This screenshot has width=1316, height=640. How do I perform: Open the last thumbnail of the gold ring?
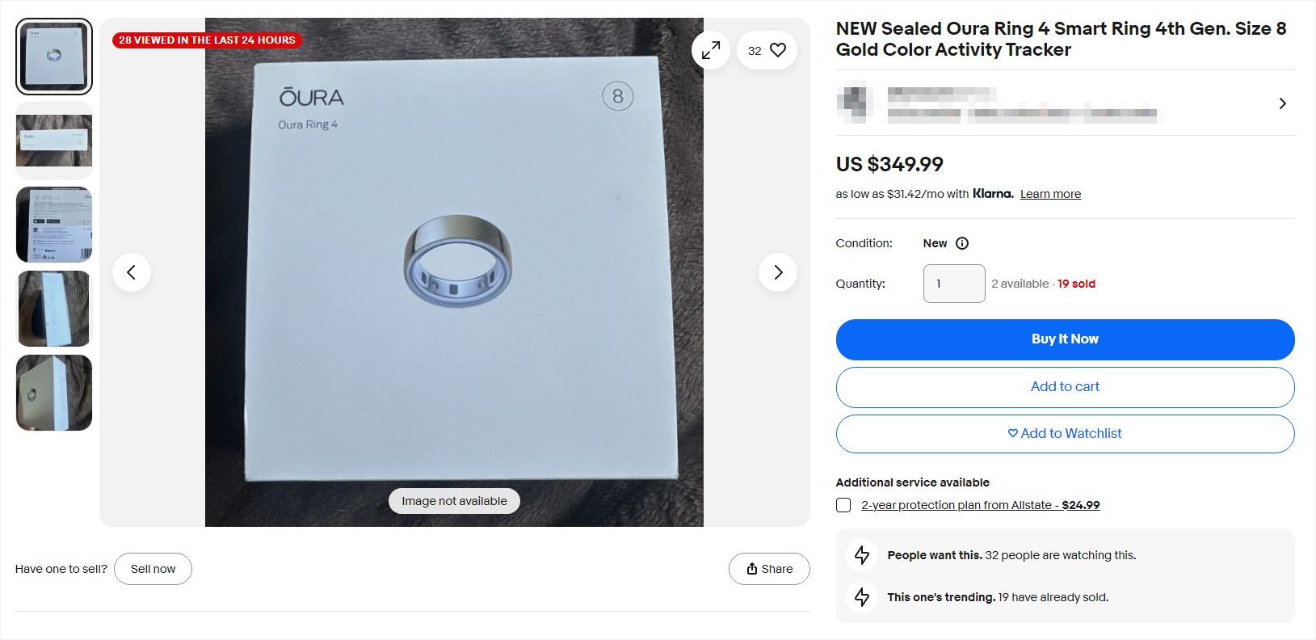pos(53,393)
